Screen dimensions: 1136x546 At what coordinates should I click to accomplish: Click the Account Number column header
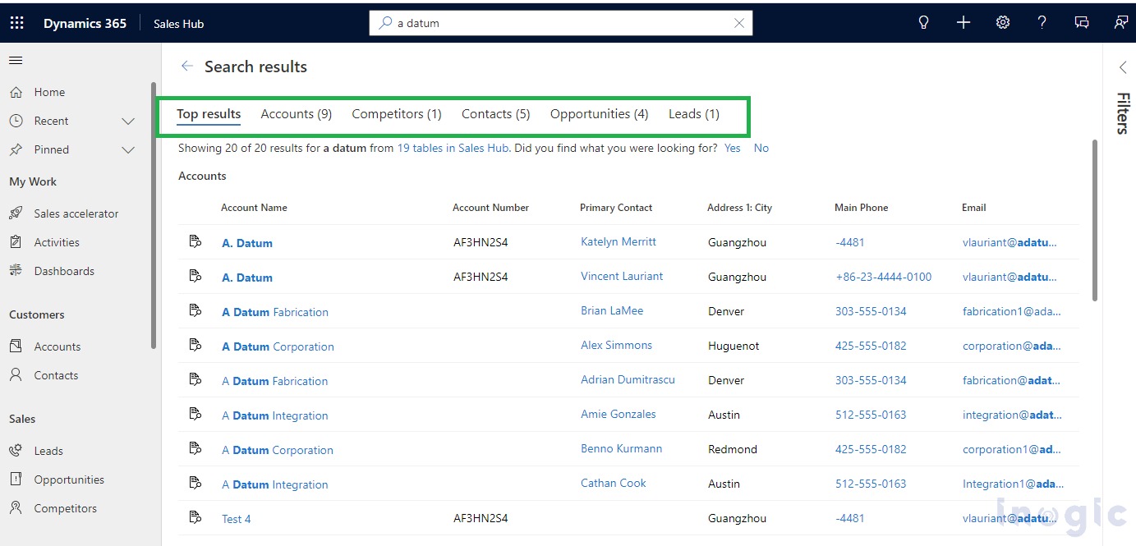[x=490, y=208]
